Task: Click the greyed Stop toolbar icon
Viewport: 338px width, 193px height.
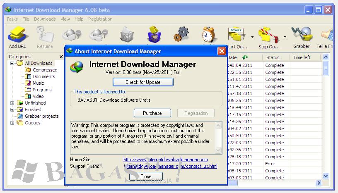Action: click(x=72, y=34)
